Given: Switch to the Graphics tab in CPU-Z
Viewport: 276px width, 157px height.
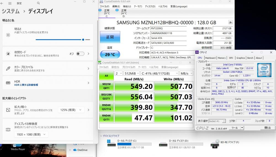Looking at the screenshot, I should pyautogui.click(x=240, y=58).
